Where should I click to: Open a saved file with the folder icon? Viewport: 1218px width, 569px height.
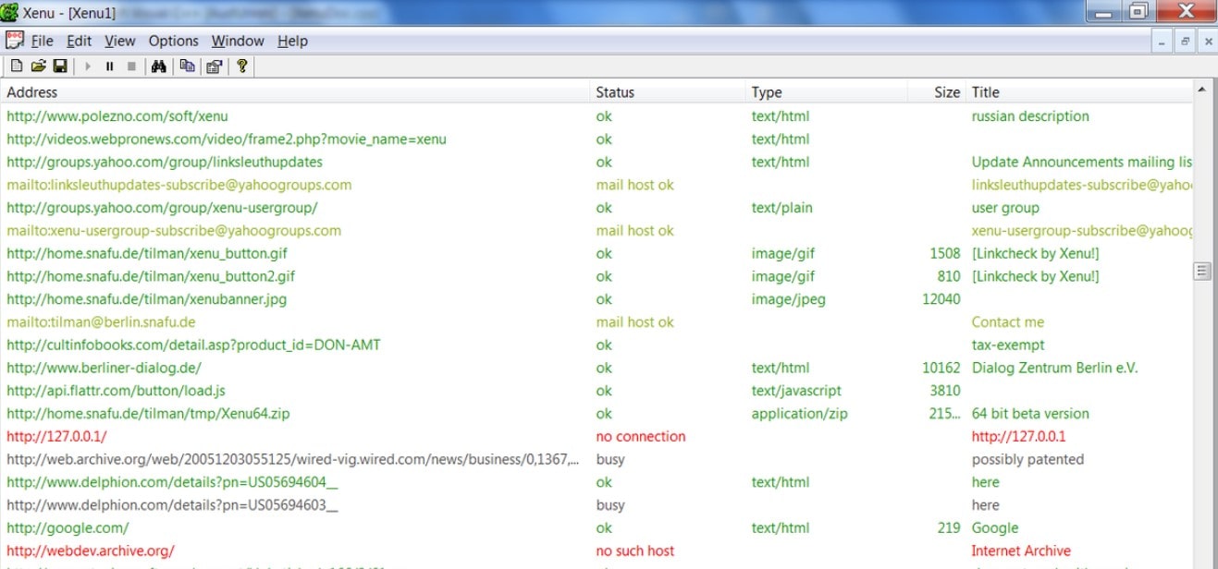[x=38, y=67]
